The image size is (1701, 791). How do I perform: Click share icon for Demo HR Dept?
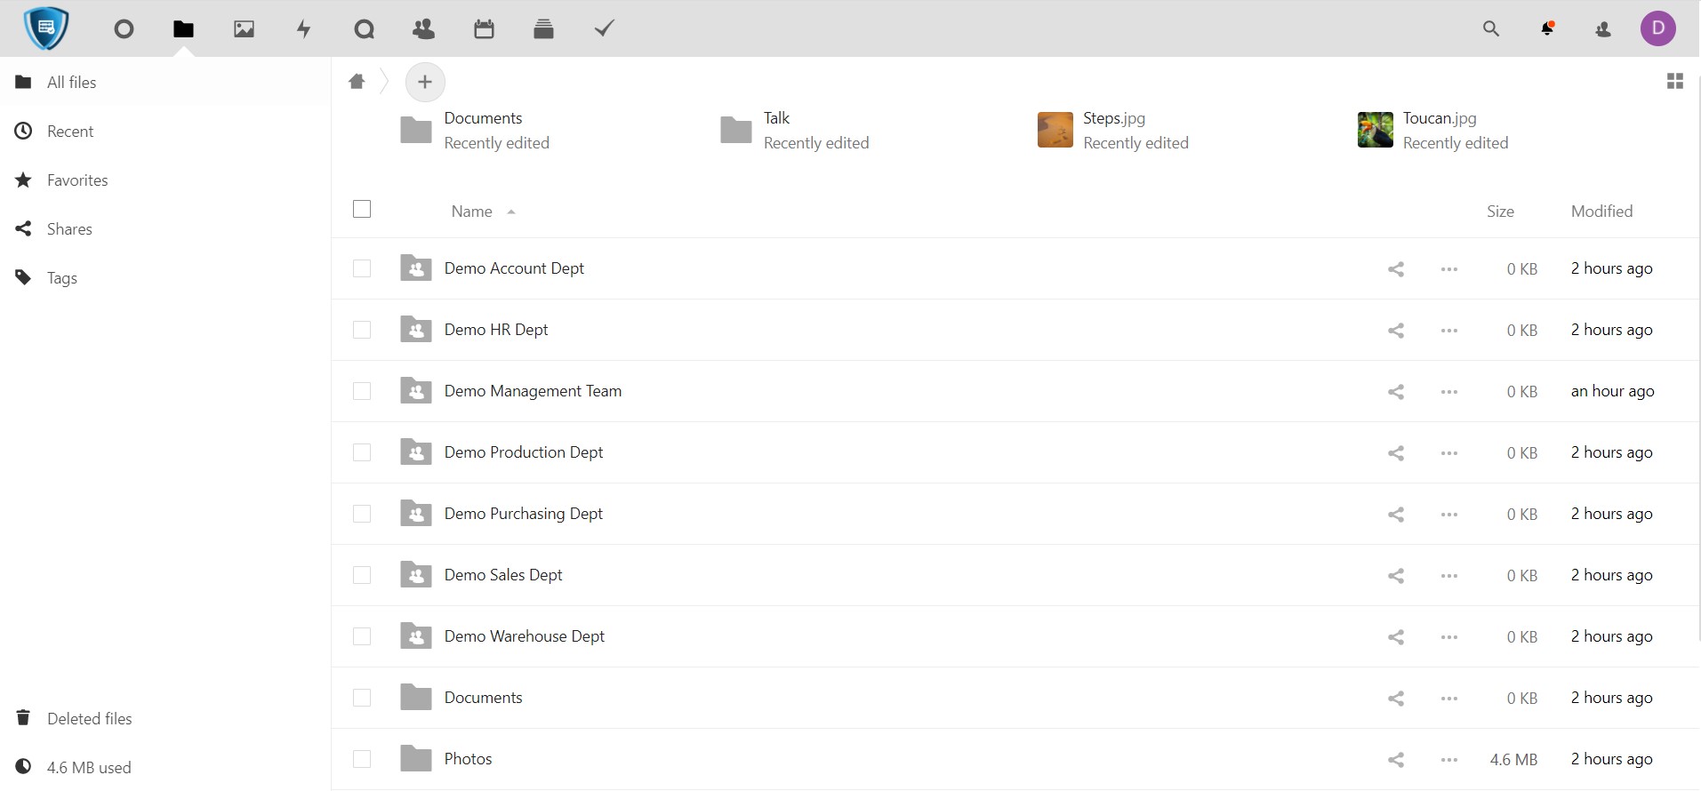pos(1396,331)
